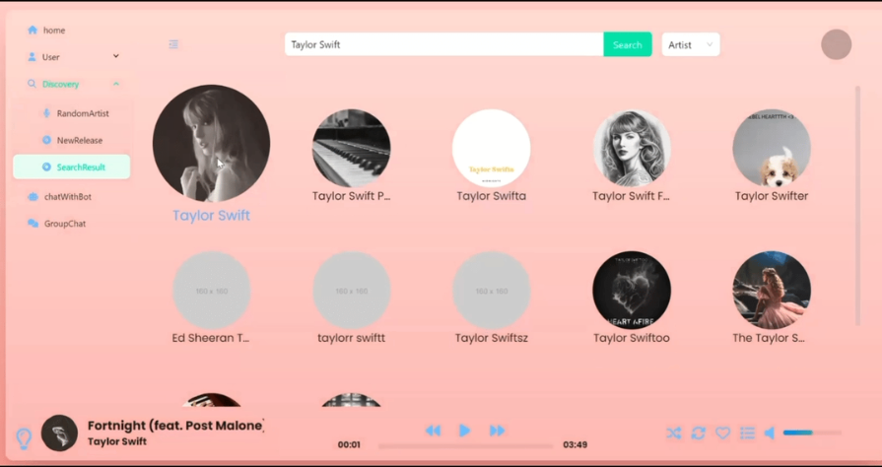Click the Fortnight (feat. Post Malone) song title
This screenshot has width=882, height=467.
[x=175, y=426]
